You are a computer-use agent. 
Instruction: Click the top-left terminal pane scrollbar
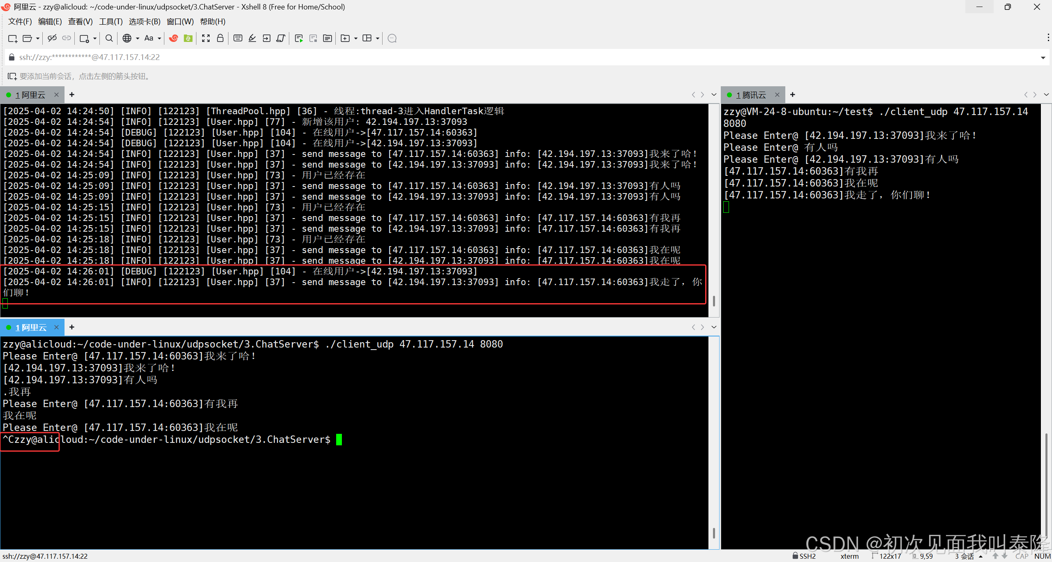(714, 301)
